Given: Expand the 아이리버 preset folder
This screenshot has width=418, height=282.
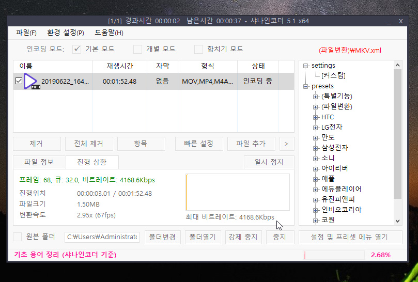Looking at the screenshot, I should click(315, 169).
